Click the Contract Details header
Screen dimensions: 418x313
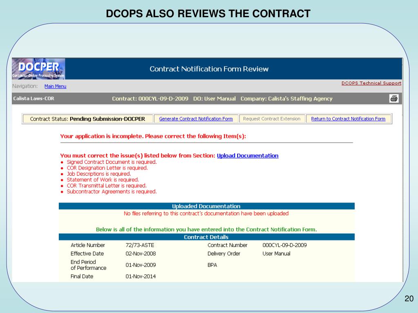coord(207,237)
